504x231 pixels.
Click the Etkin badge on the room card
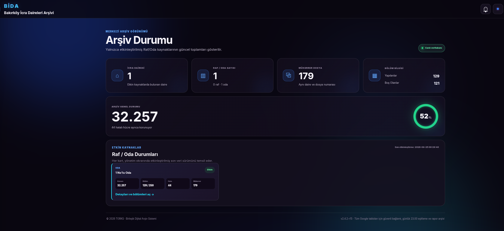pyautogui.click(x=210, y=170)
